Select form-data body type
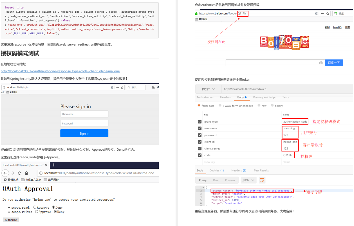354x226 pixels. tap(199, 105)
